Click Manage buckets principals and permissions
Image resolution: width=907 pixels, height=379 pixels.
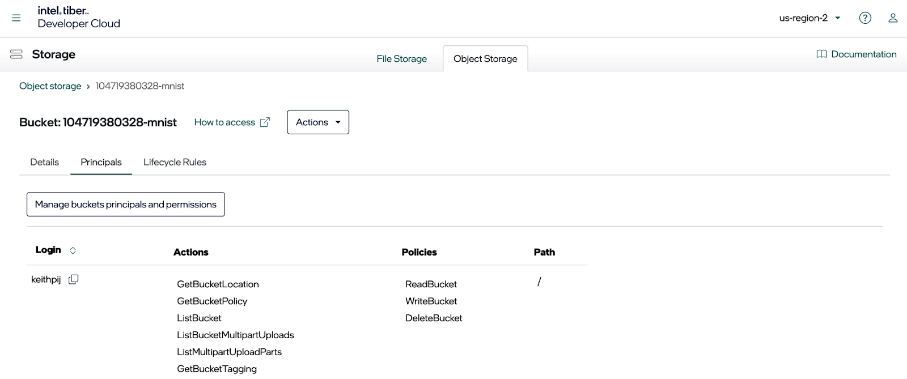pos(126,205)
